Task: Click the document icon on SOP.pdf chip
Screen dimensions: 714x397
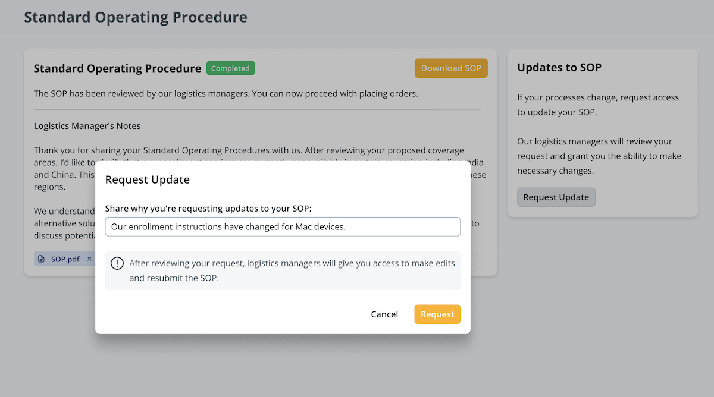Action: (x=42, y=259)
